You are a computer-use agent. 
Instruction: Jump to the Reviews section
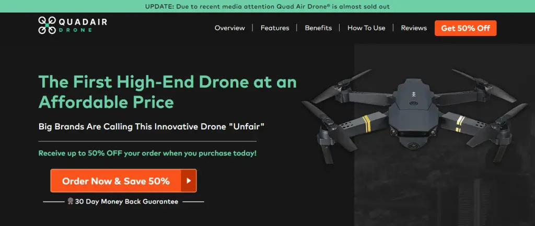pos(414,28)
